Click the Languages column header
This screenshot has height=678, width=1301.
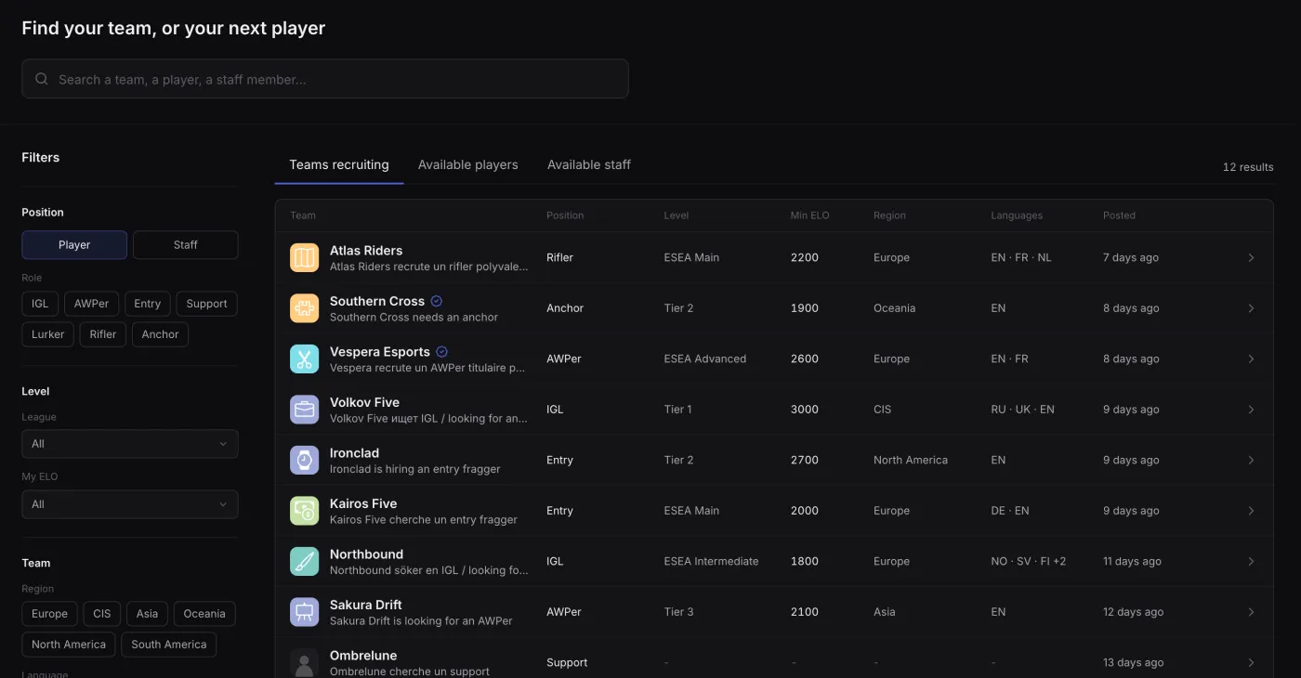(1017, 215)
